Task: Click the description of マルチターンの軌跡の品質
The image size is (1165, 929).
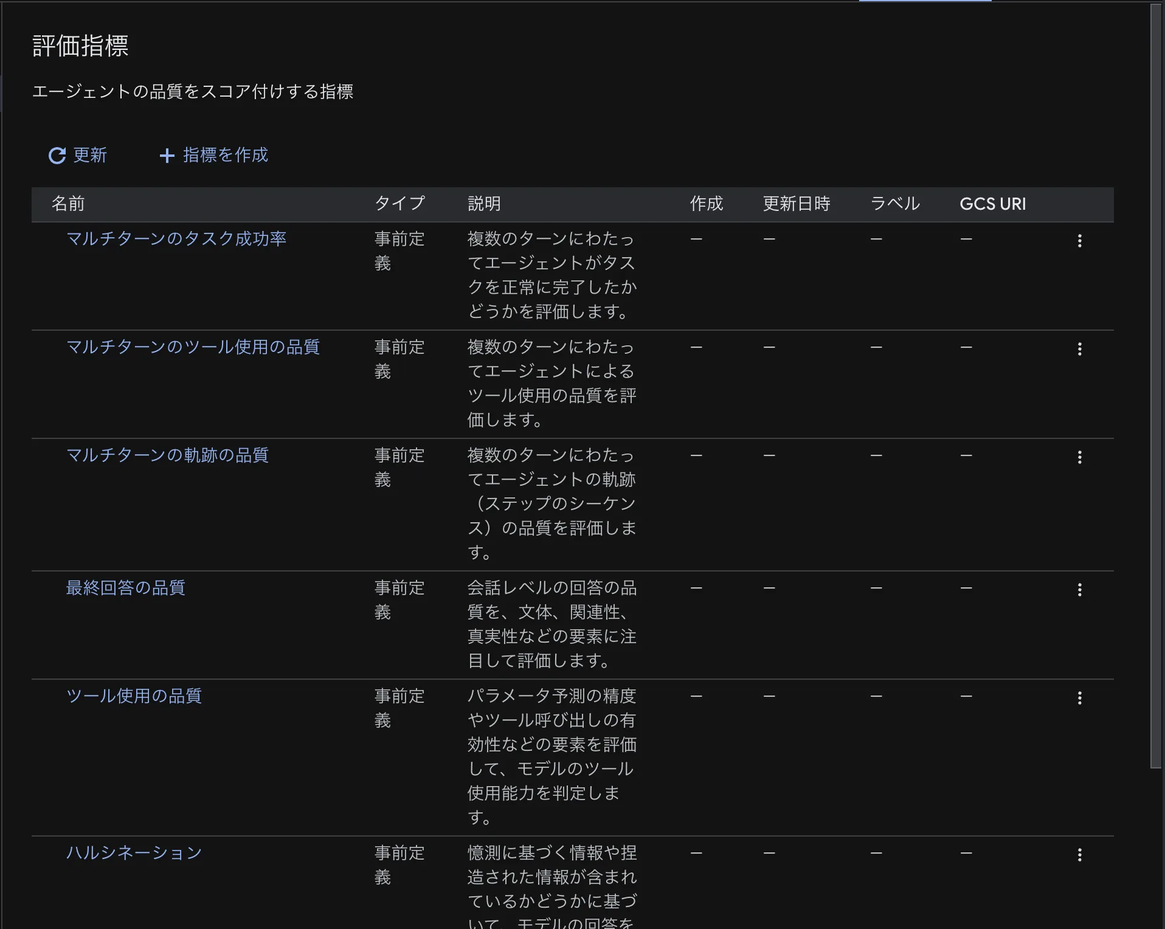Action: coord(552,504)
